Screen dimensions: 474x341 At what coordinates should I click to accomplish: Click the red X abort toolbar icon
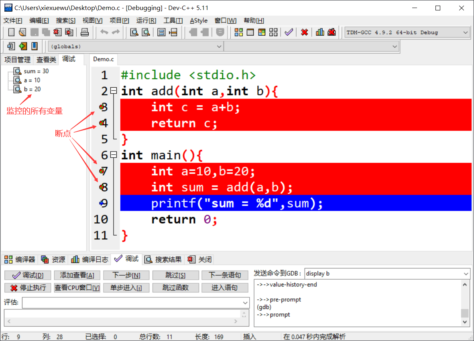[305, 32]
